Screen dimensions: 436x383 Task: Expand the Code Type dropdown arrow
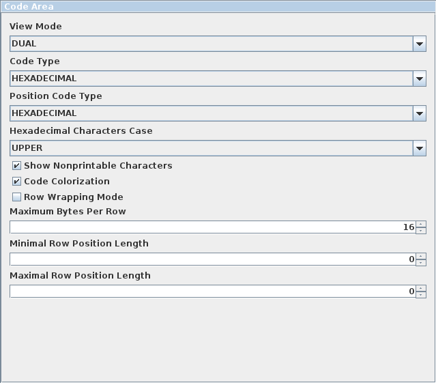[420, 79]
